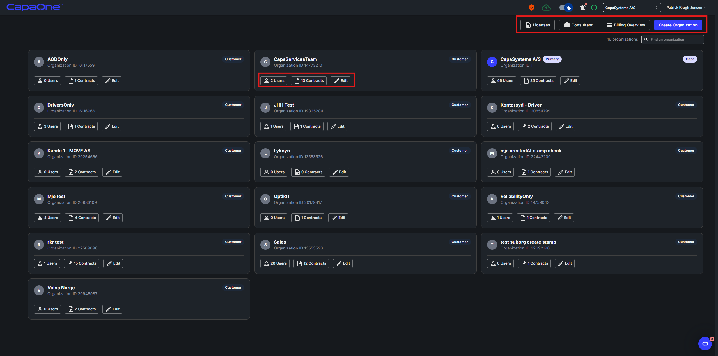
Task: Open Billing Overview
Action: pyautogui.click(x=626, y=25)
